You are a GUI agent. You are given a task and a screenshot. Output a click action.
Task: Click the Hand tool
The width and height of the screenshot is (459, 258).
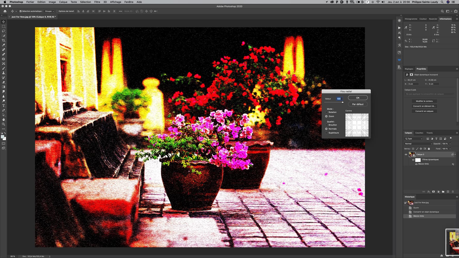tap(4, 120)
